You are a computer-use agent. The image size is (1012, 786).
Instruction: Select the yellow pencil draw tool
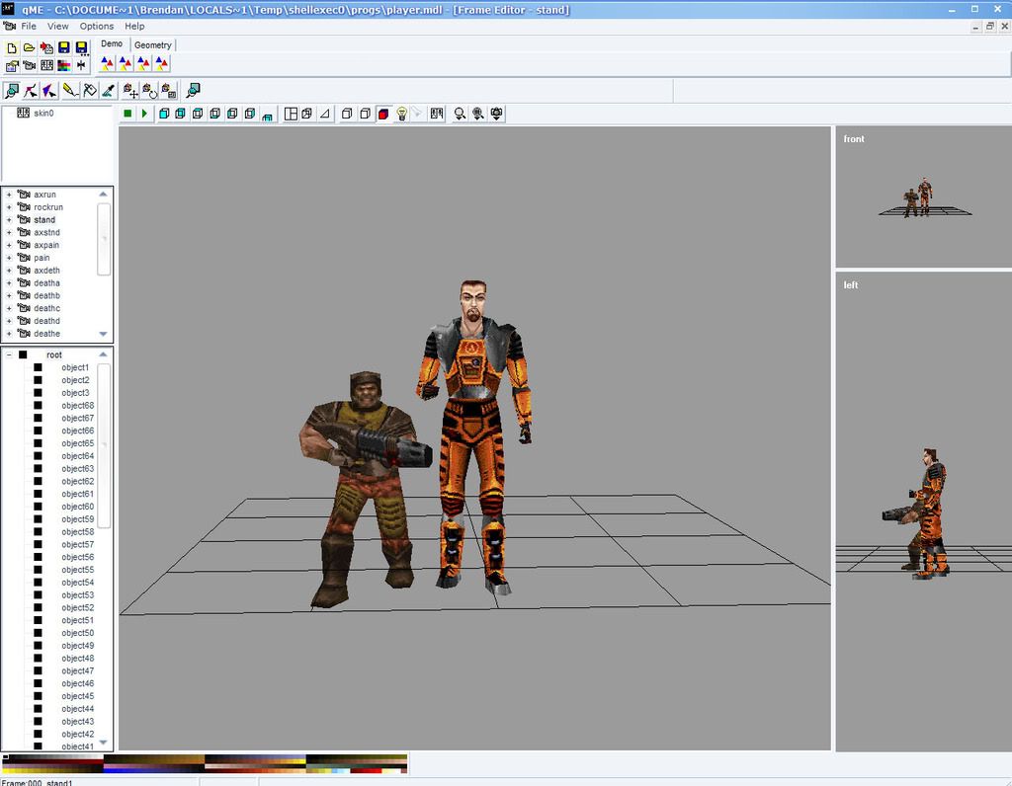(70, 91)
